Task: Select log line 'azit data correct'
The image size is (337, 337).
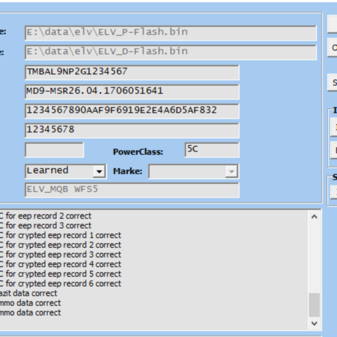Action: (x=28, y=293)
